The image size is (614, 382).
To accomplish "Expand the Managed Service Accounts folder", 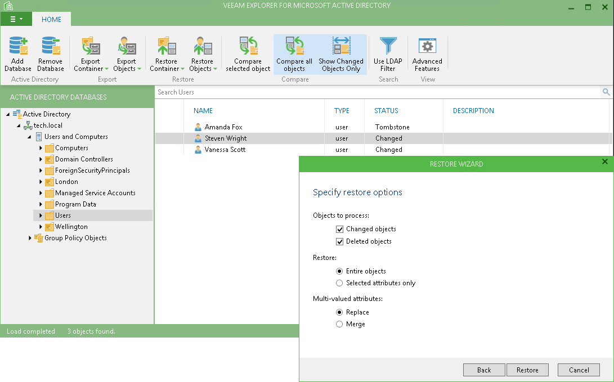I will coord(41,193).
